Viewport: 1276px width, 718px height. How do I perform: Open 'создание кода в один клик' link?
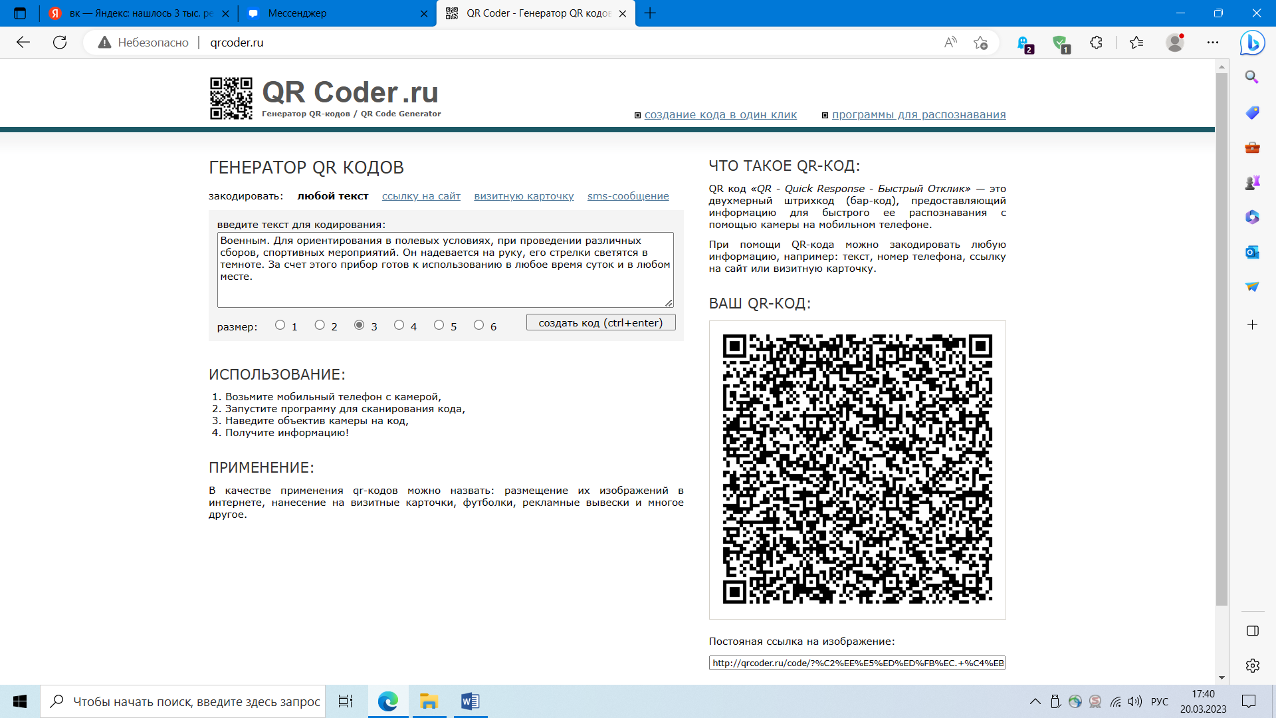pos(720,114)
